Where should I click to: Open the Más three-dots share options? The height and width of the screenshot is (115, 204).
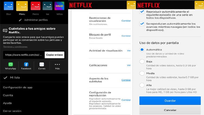click(x=57, y=65)
